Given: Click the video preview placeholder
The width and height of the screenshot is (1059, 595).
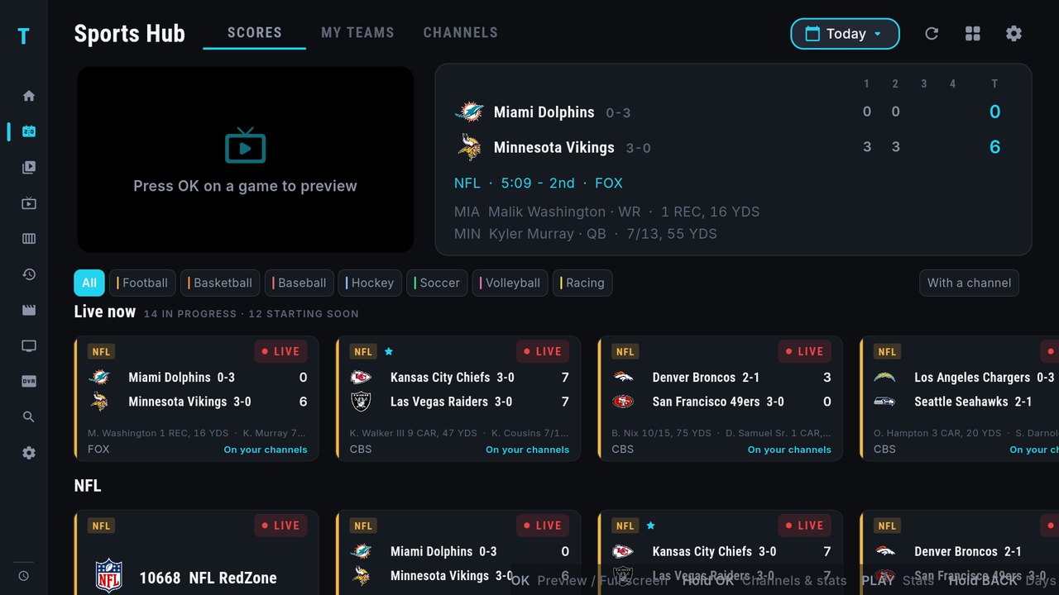Looking at the screenshot, I should coord(246,159).
